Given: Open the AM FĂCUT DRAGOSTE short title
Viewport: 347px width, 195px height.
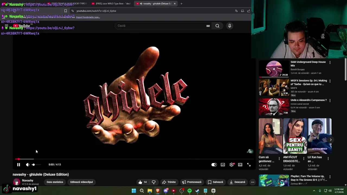Looking at the screenshot, I should click(292, 159).
